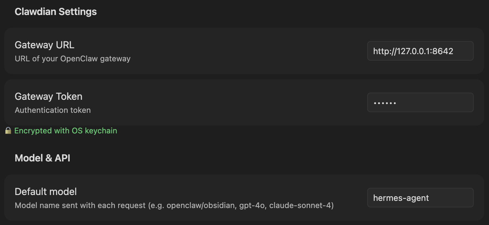Image resolution: width=489 pixels, height=225 pixels.
Task: Click the Default model field containing hermes-agent
Action: click(x=420, y=198)
